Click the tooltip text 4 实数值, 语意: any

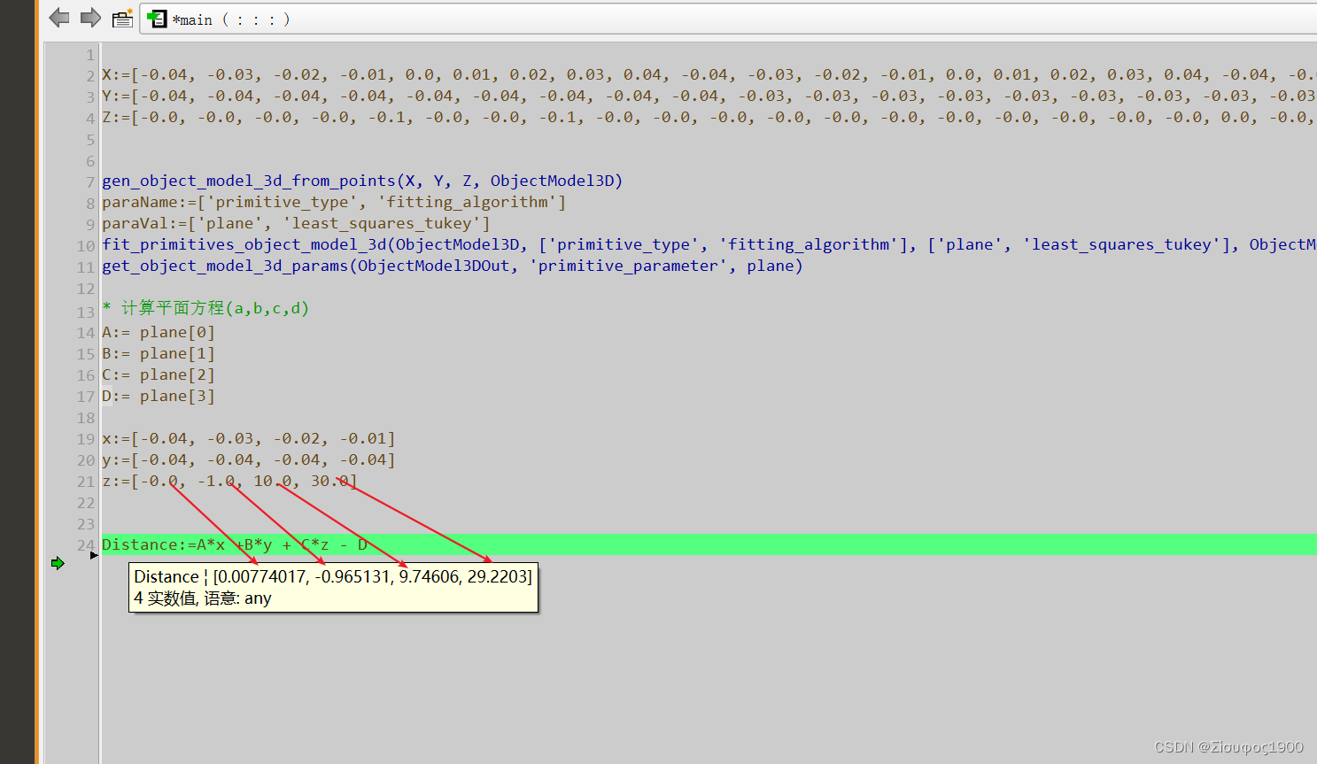[x=203, y=598]
